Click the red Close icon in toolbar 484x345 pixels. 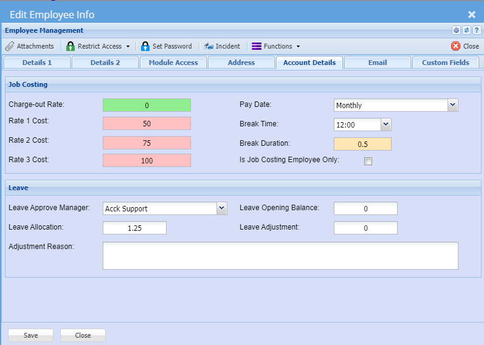(x=455, y=46)
